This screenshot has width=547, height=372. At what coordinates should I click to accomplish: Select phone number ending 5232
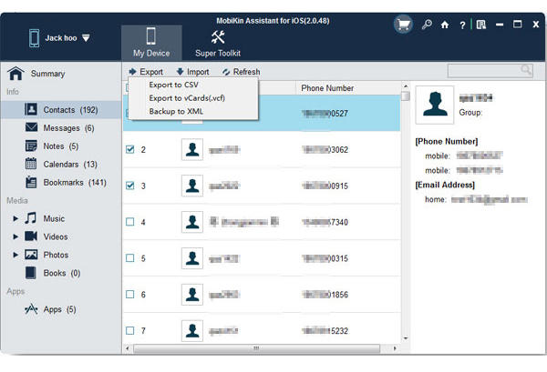(x=325, y=331)
